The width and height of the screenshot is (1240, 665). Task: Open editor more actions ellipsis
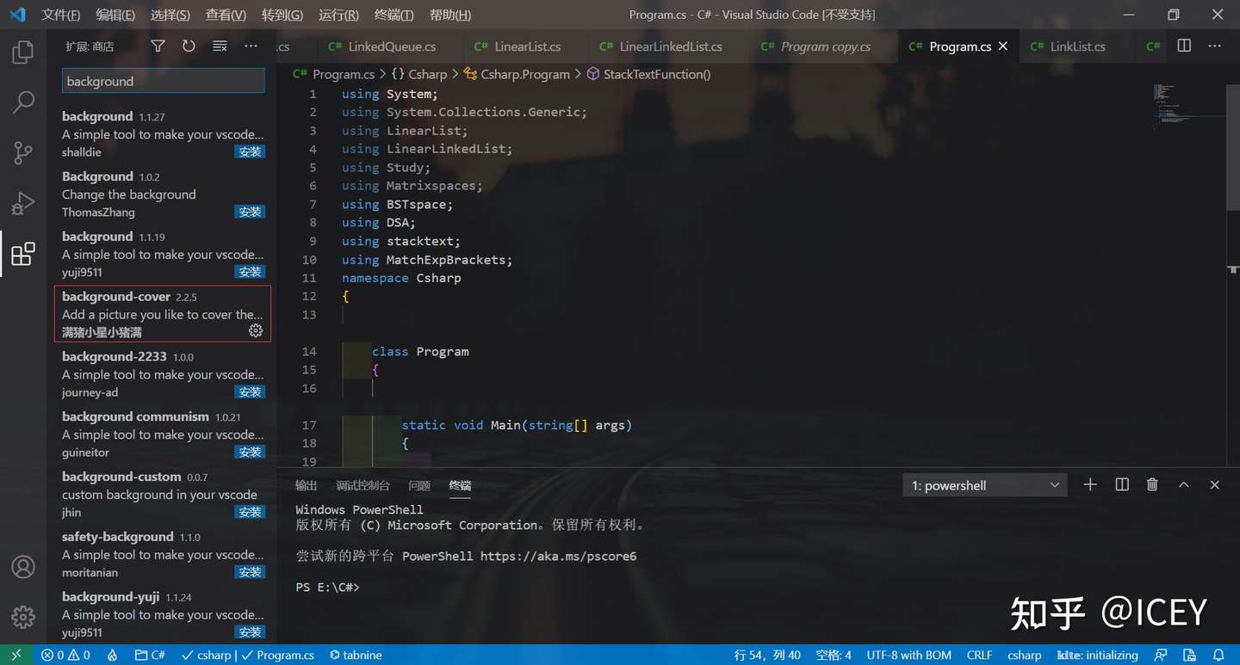click(1216, 46)
